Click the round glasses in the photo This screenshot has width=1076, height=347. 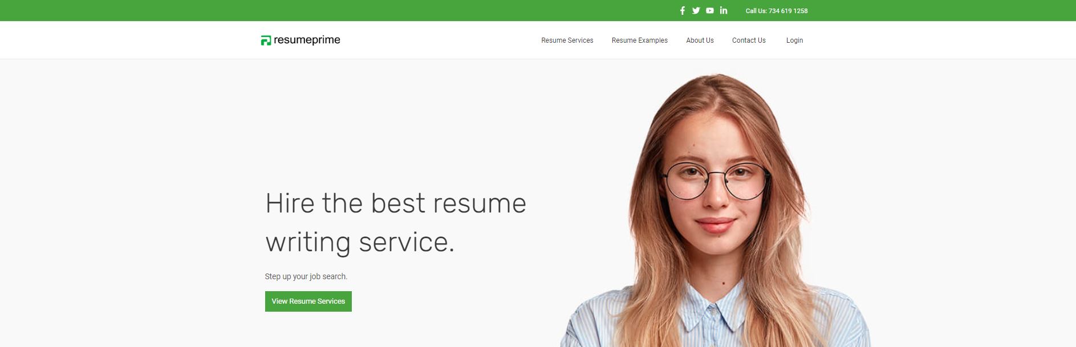(x=716, y=181)
